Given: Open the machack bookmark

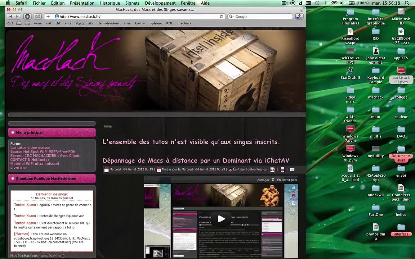Looking at the screenshot, I should [184, 23].
